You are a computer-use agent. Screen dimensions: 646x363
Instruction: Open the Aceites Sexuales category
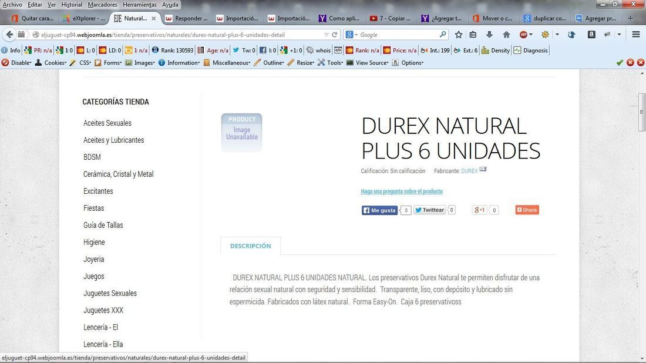(x=107, y=123)
